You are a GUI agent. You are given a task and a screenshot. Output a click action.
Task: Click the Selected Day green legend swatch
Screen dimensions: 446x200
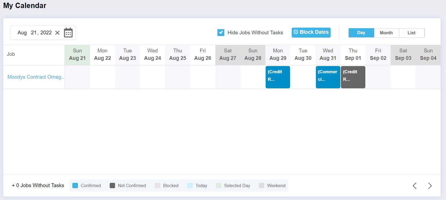(219, 186)
